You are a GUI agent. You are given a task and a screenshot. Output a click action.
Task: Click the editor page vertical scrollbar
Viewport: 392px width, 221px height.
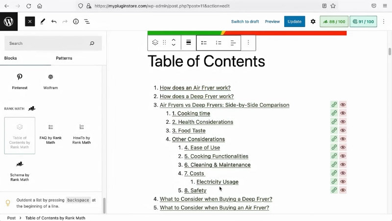(x=390, y=52)
